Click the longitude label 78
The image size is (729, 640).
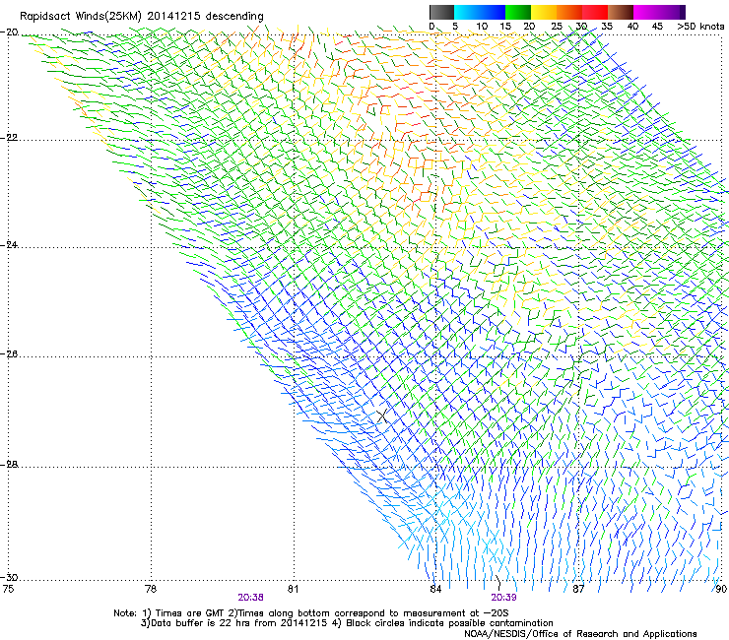click(151, 589)
